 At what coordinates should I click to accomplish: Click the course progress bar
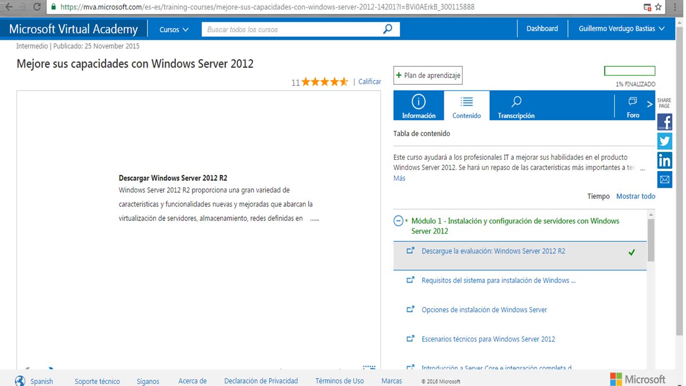pos(630,71)
